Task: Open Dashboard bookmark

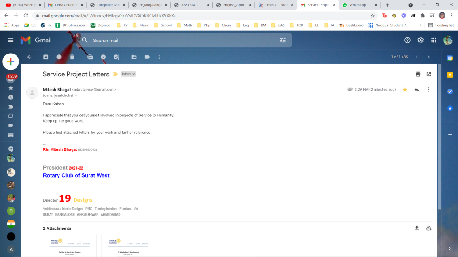Action: pos(352,25)
